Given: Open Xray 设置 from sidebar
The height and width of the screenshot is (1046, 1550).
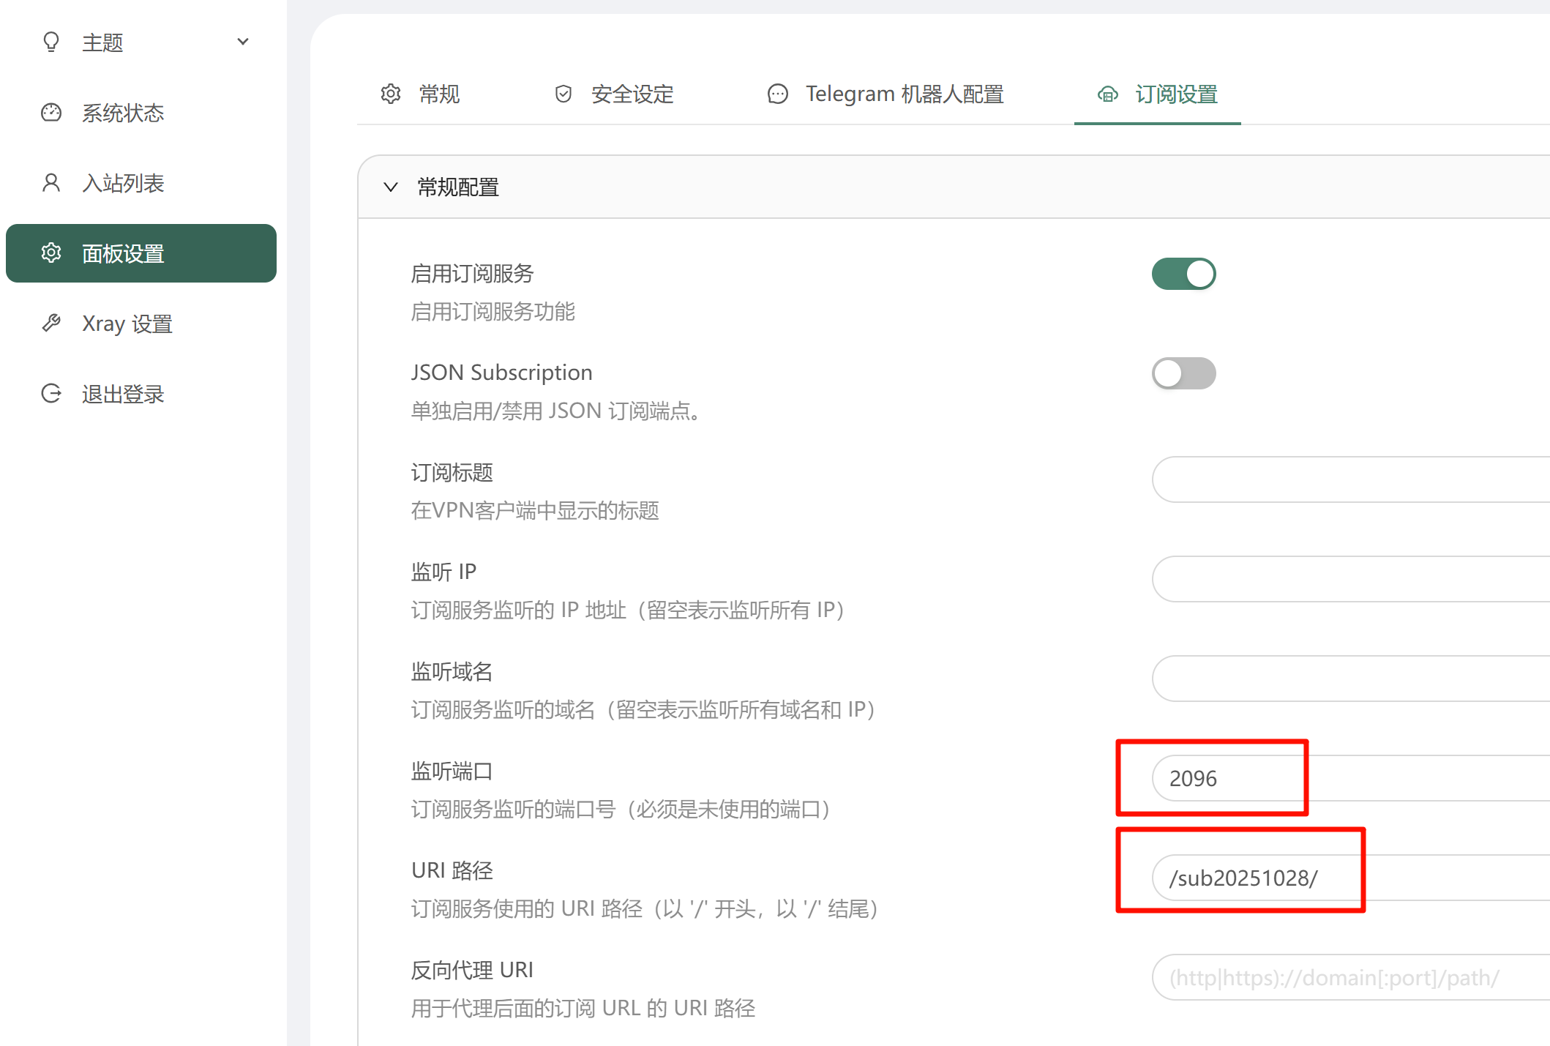Looking at the screenshot, I should click(127, 323).
